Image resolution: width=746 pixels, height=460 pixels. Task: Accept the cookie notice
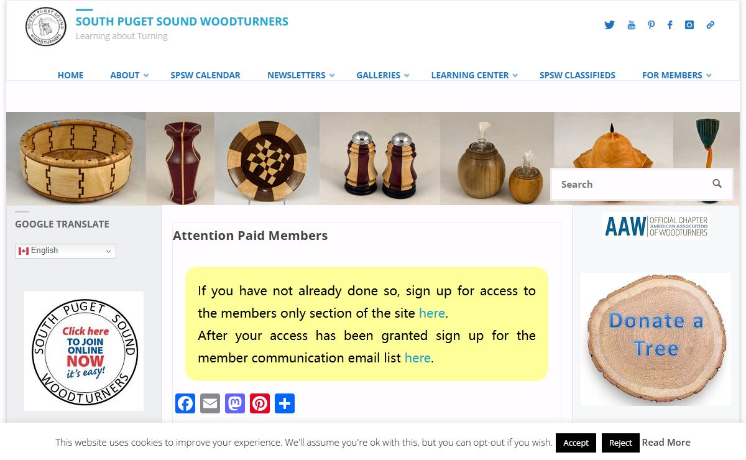tap(576, 443)
